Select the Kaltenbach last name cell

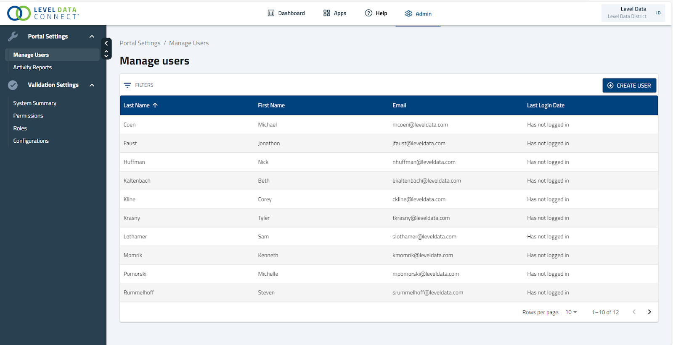pyautogui.click(x=137, y=181)
